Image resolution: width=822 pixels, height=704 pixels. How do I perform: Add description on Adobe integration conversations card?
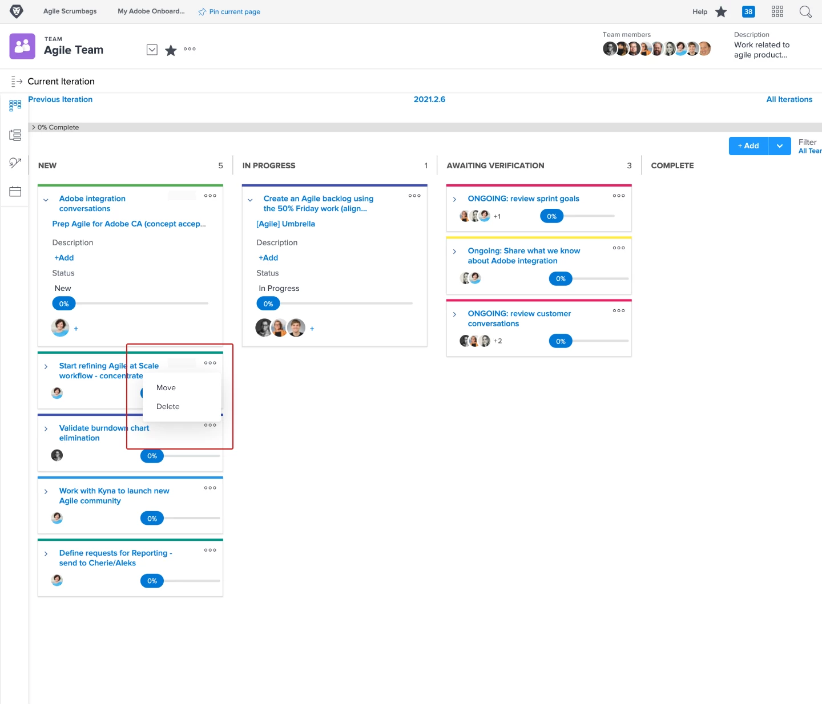pyautogui.click(x=64, y=258)
